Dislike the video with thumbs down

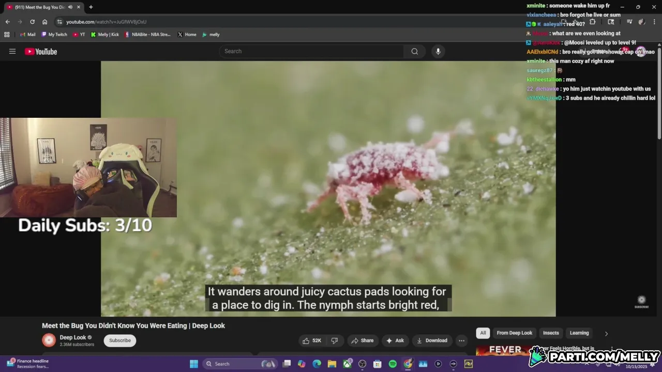click(x=335, y=340)
